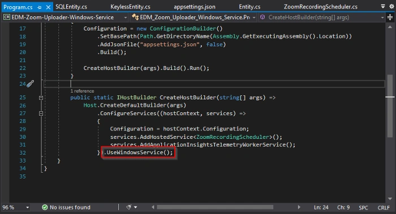Click Host.CreateDefaultBuilder(args) on line 26
The height and width of the screenshot is (214, 396).
click(x=135, y=105)
